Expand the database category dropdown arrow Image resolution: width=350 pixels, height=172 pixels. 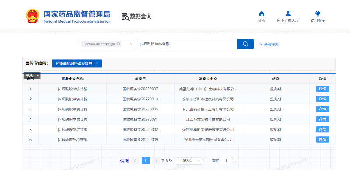pos(132,44)
